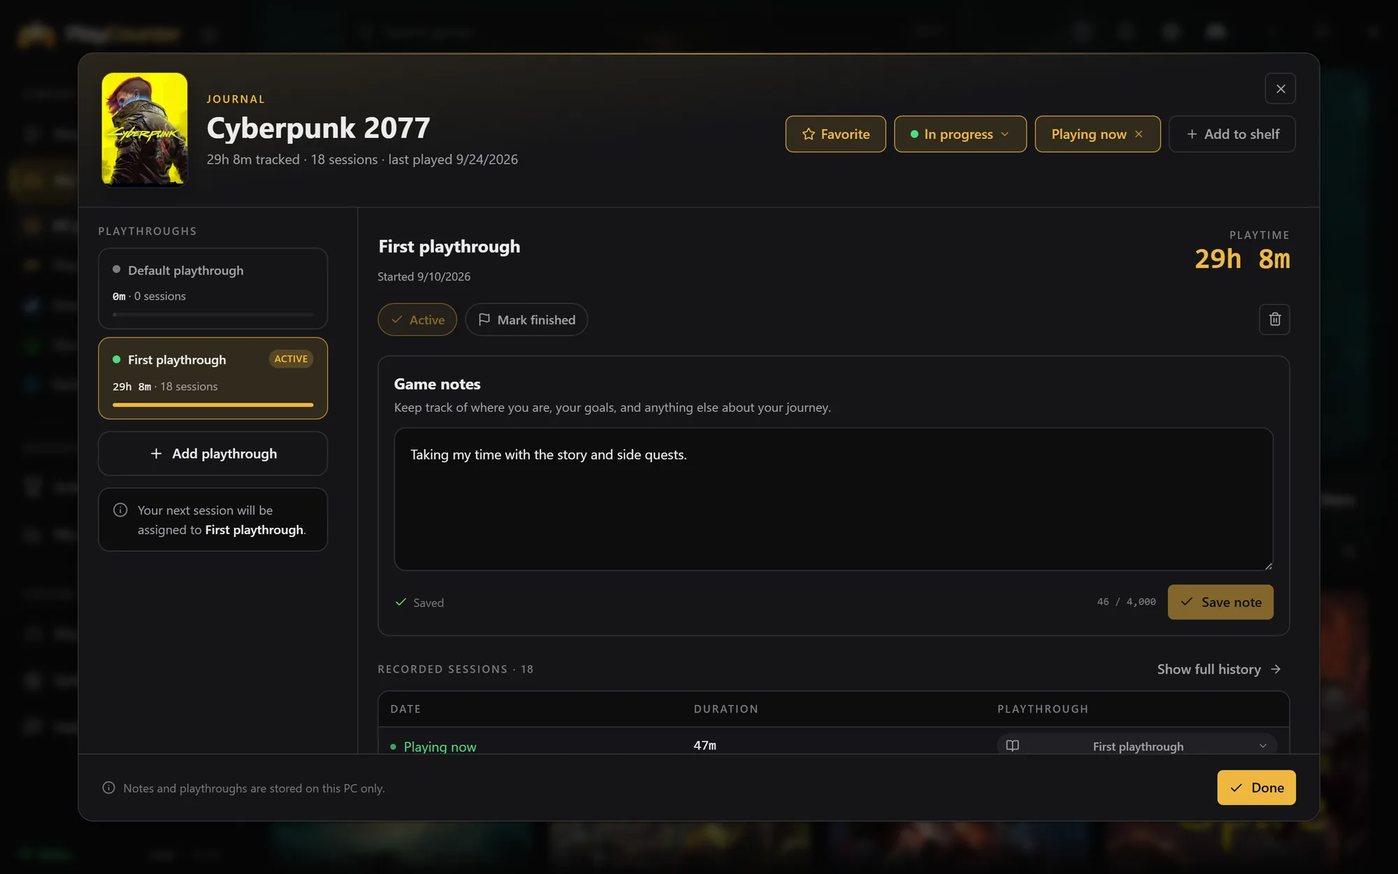The width and height of the screenshot is (1398, 874).
Task: Click the Mark finished flag button
Action: 526,320
